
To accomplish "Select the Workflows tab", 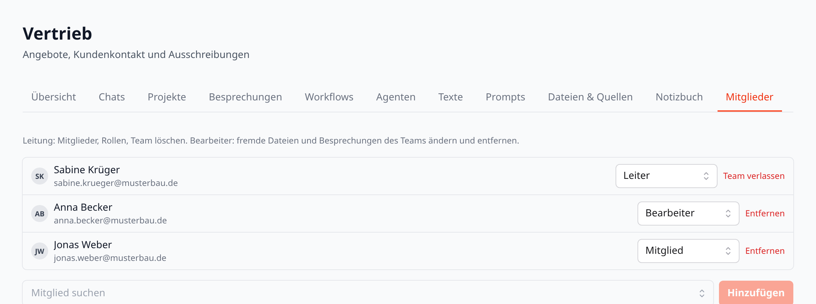I will pos(329,97).
